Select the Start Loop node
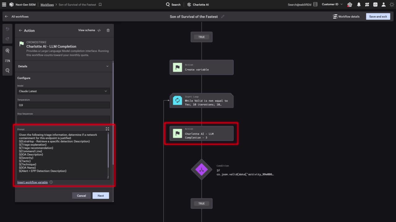 point(201,101)
